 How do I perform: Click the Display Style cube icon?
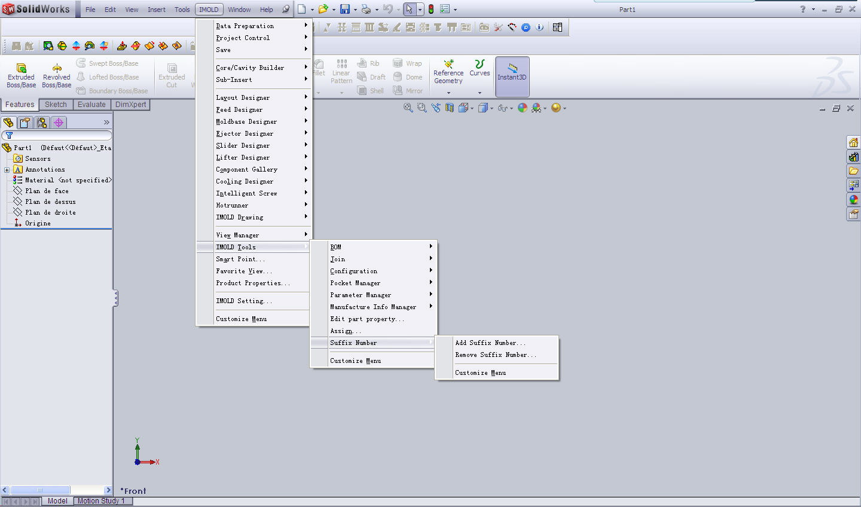tap(483, 108)
